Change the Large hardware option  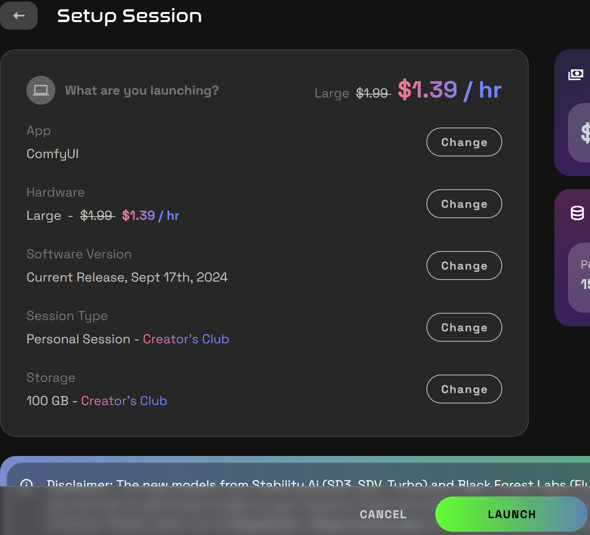[x=464, y=204]
